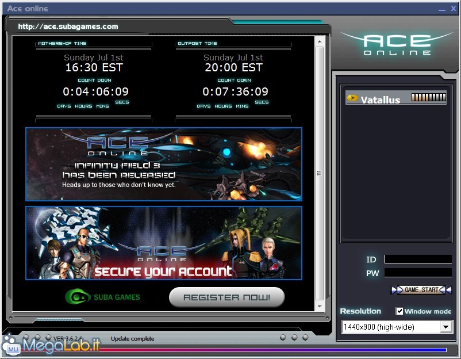This screenshot has height=359, width=461.
Task: Click the scroll up arrow of news panel
Action: (320, 41)
